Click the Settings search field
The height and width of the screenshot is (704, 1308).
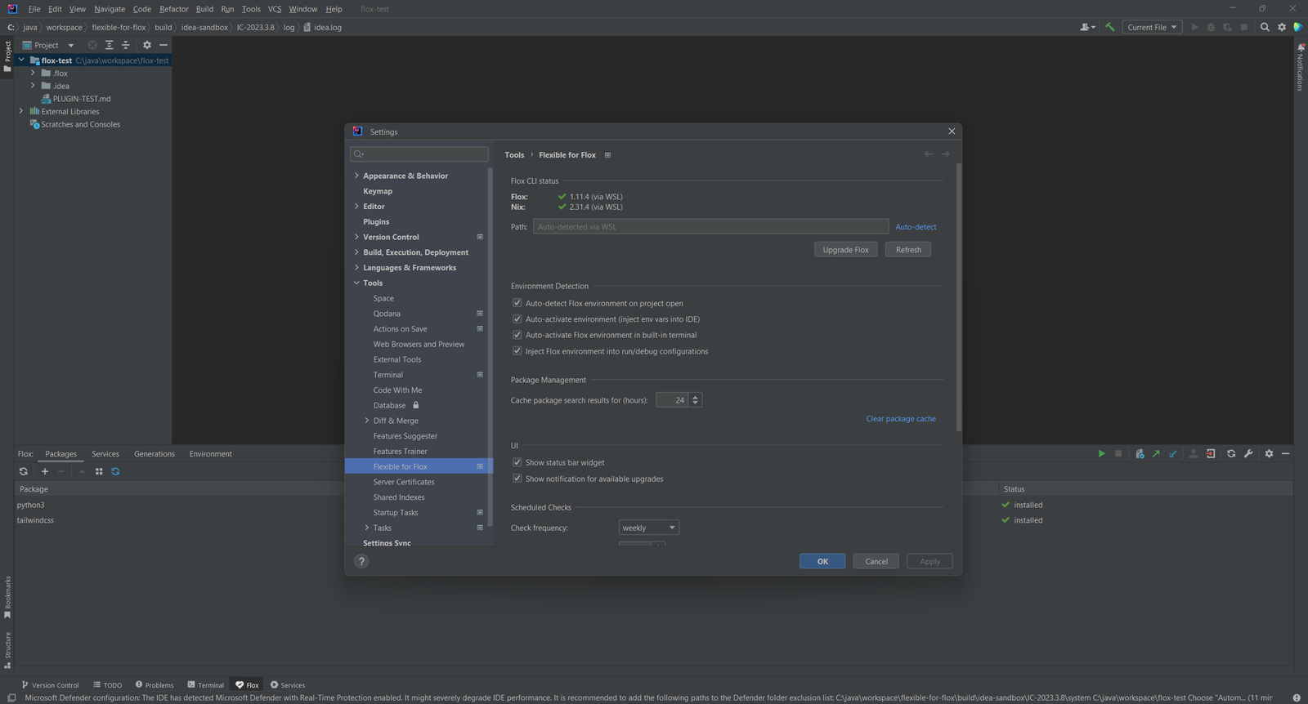tap(419, 154)
